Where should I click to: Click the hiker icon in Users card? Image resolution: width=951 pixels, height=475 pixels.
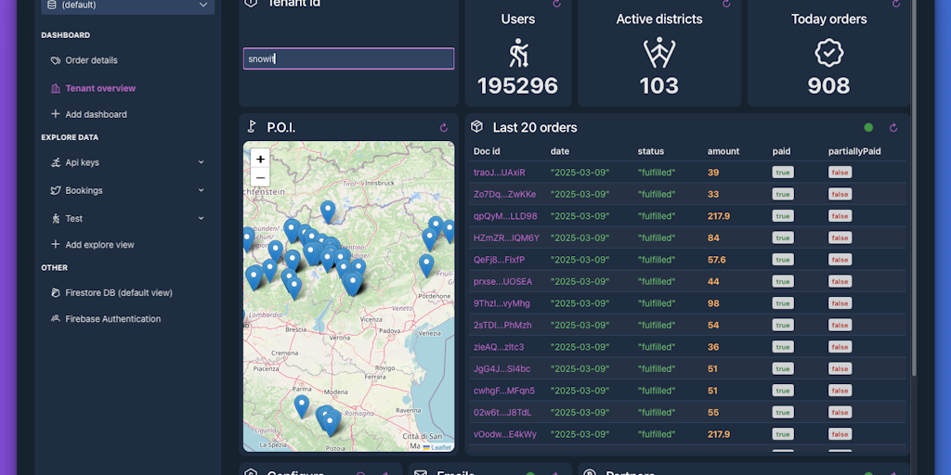(517, 53)
